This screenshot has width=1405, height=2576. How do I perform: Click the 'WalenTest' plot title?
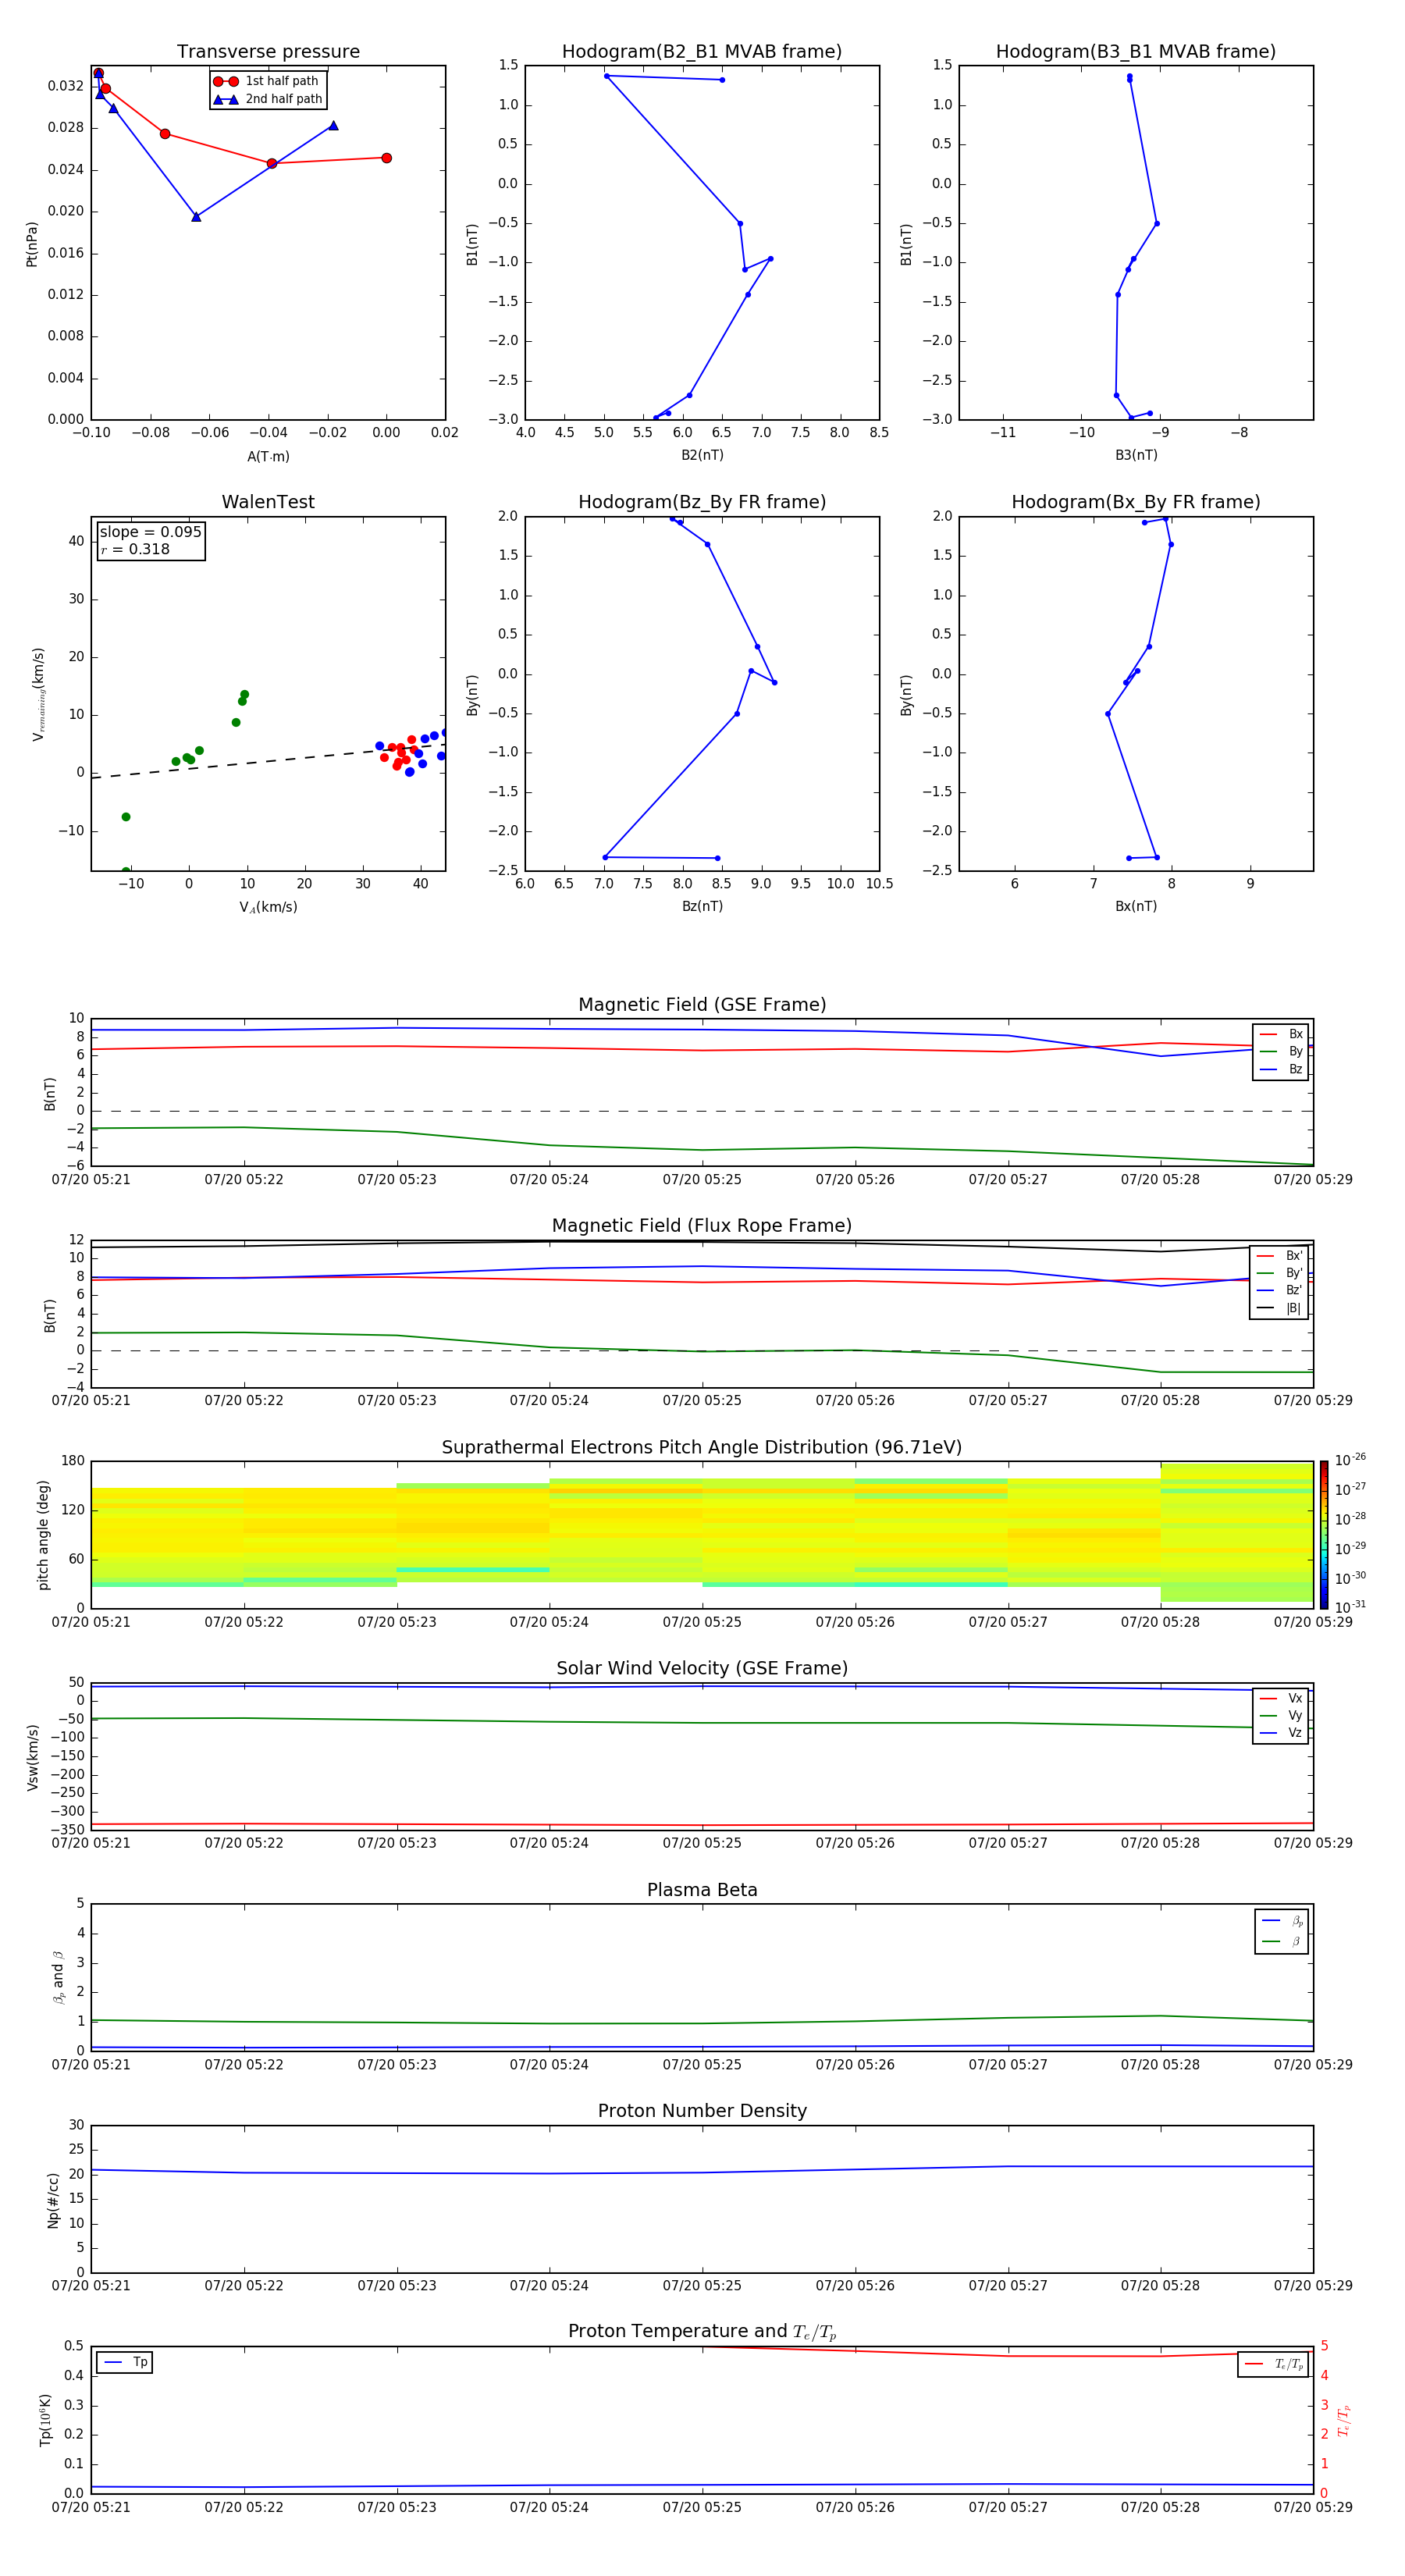pos(268,502)
